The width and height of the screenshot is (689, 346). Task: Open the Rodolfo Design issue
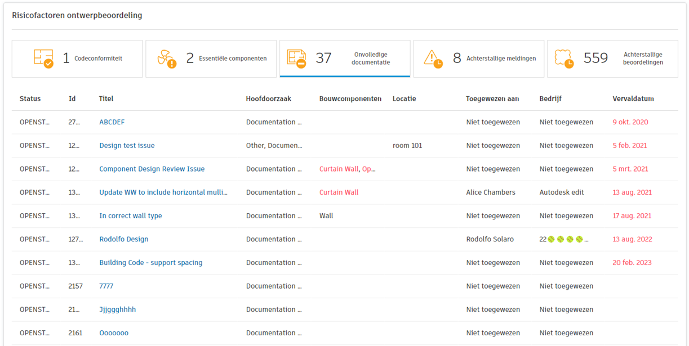pyautogui.click(x=124, y=239)
